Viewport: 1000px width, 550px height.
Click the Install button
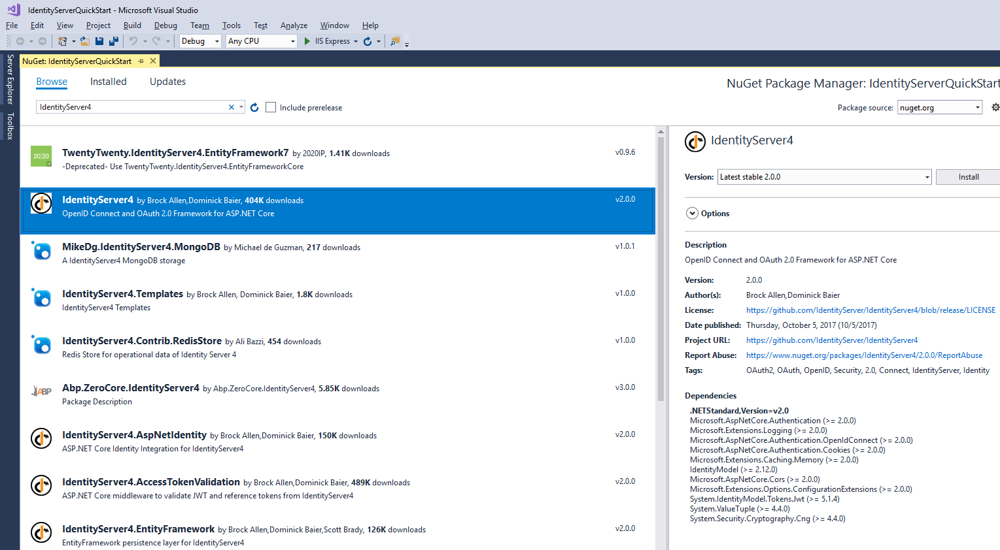coord(968,177)
